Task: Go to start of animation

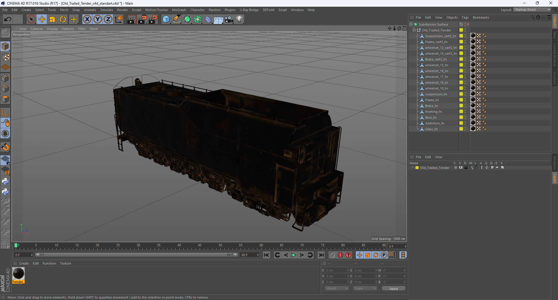Action: (x=267, y=255)
